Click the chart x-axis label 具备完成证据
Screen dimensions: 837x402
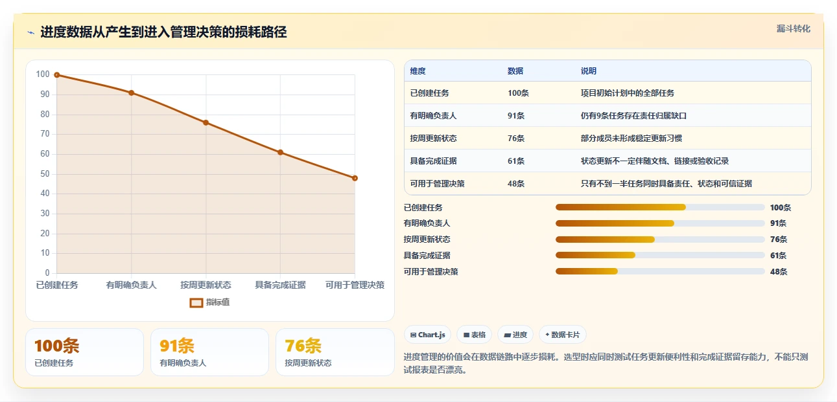(x=280, y=285)
